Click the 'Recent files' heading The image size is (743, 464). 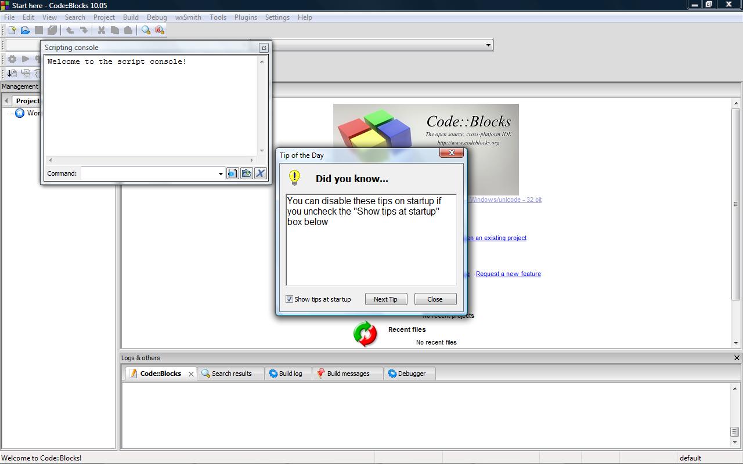(x=407, y=329)
